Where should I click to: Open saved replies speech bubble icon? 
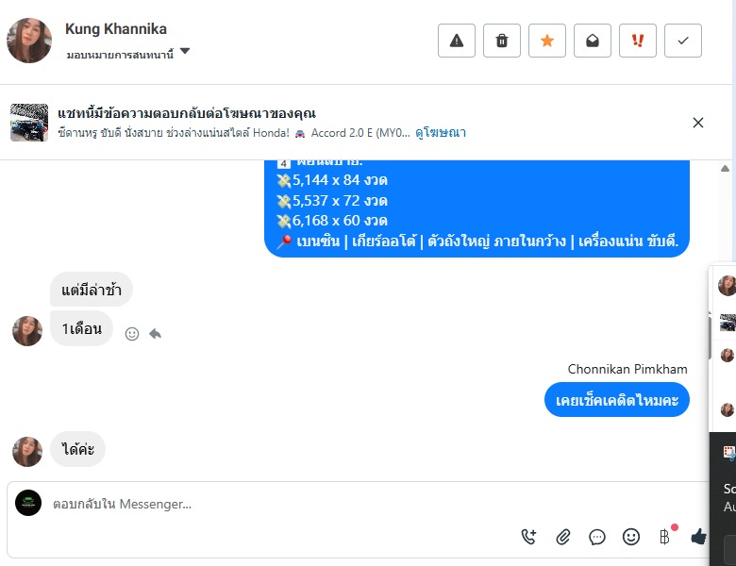click(597, 537)
